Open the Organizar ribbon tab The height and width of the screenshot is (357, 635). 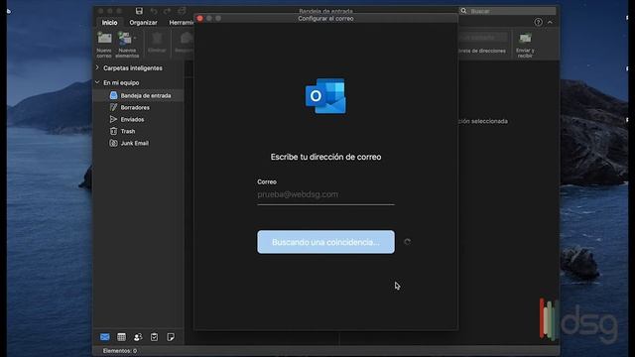pos(143,23)
